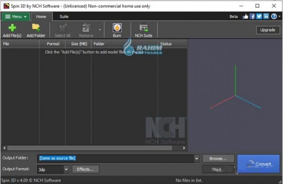Click the Beta label in the top bar

click(x=233, y=16)
